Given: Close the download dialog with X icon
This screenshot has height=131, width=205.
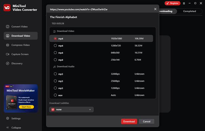Looking at the screenshot, I should click(x=155, y=9).
